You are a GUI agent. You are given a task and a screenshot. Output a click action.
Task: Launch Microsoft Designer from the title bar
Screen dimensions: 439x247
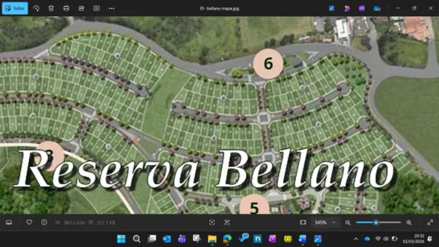(347, 8)
